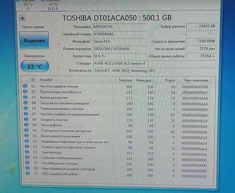Click the status icon for attribute 07
235x193 pixels.
coord(26,114)
